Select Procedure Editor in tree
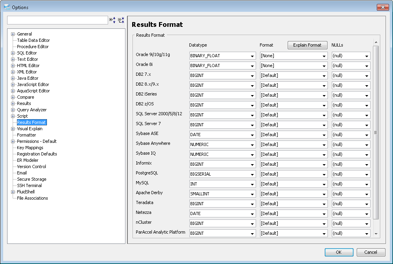This screenshot has height=264, width=393. tap(33, 47)
